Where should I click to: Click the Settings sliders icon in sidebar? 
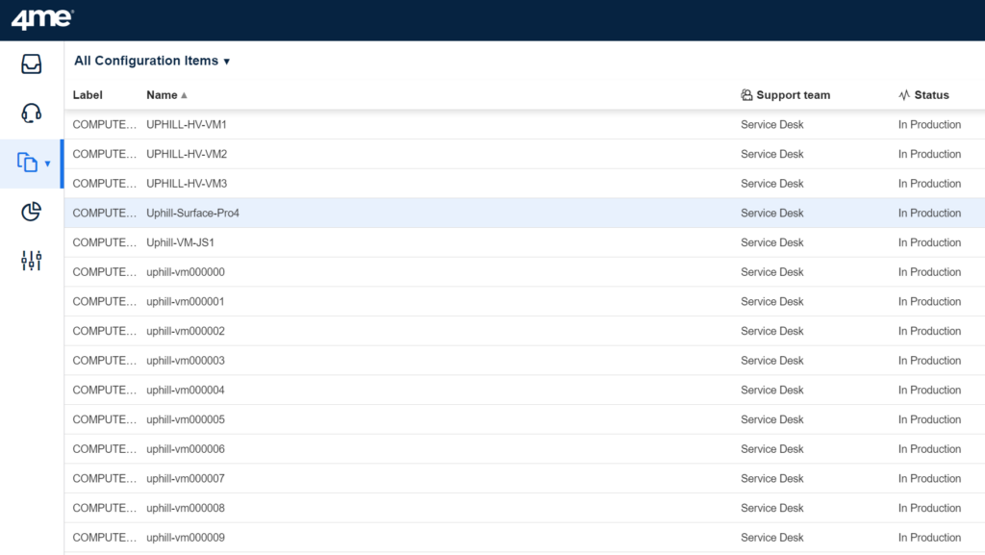(31, 260)
